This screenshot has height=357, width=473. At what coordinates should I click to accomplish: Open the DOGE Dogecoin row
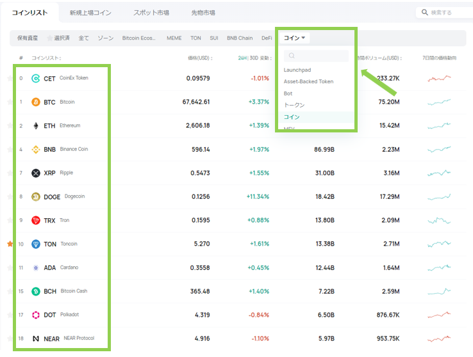tap(236, 196)
